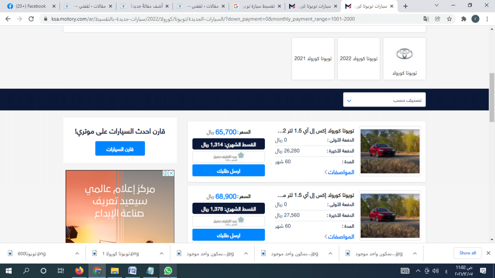
Task: Open Windows taskbar search
Action: (x=26, y=271)
